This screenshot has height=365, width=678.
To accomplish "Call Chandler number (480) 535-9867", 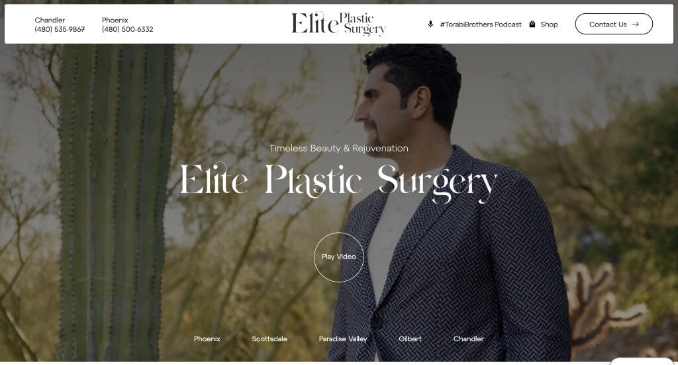I will (x=60, y=29).
